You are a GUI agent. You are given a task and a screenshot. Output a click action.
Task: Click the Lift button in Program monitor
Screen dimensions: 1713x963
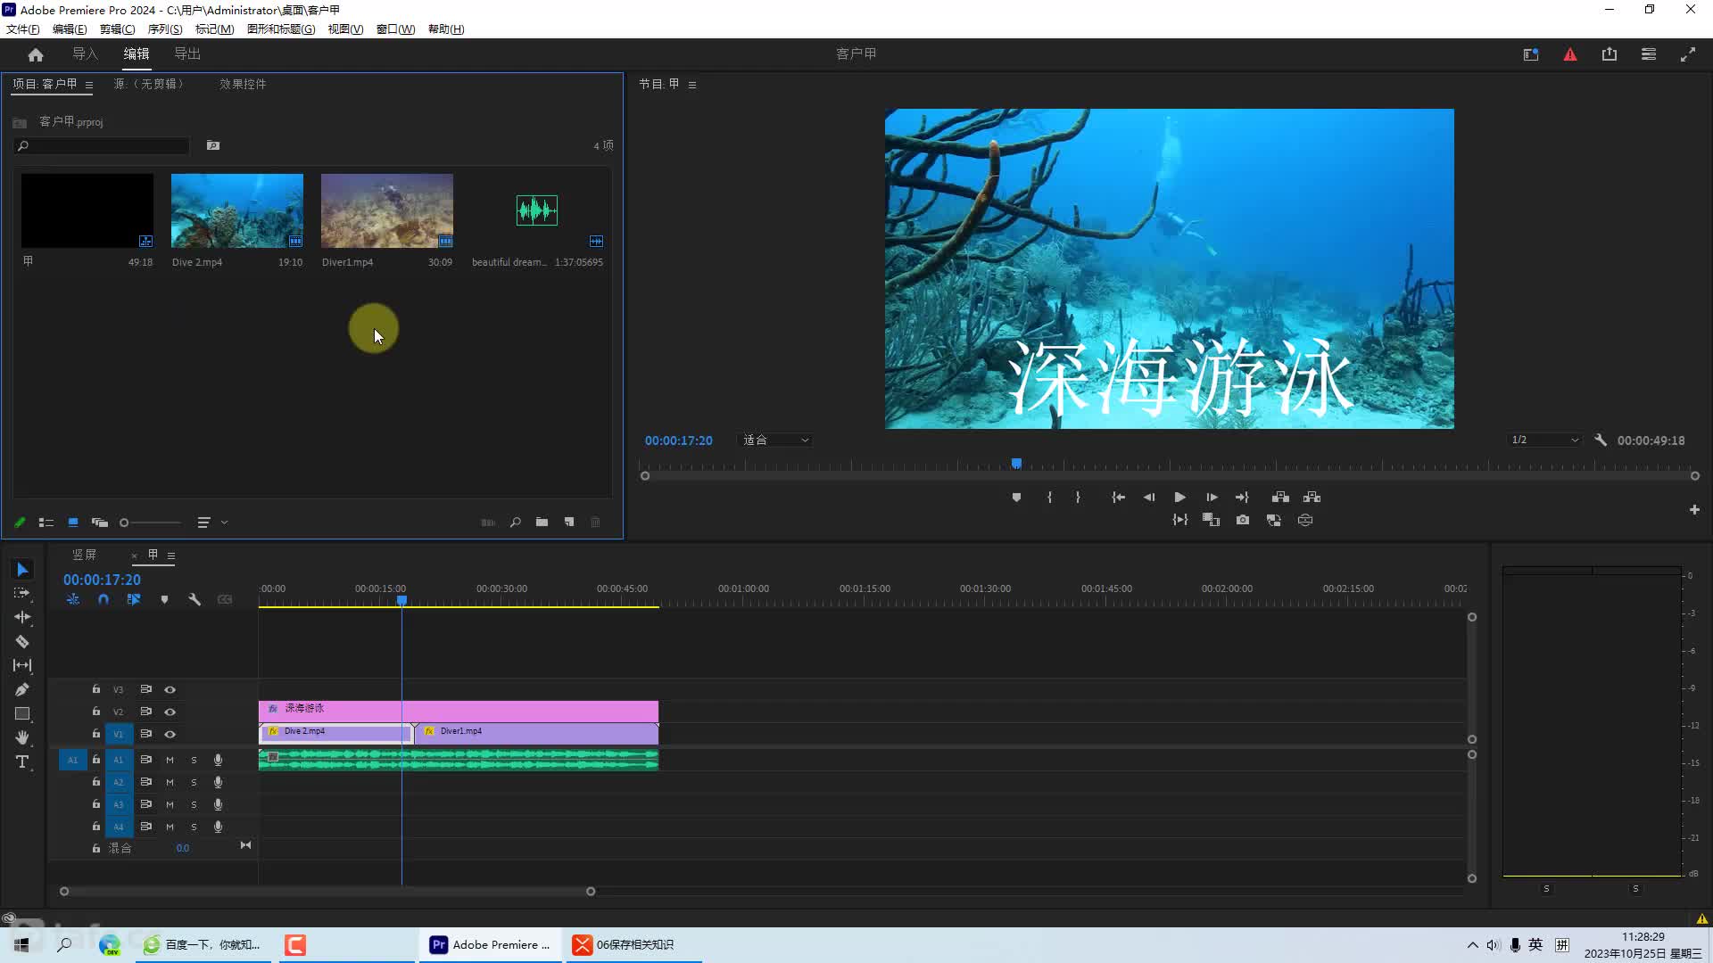click(1280, 498)
